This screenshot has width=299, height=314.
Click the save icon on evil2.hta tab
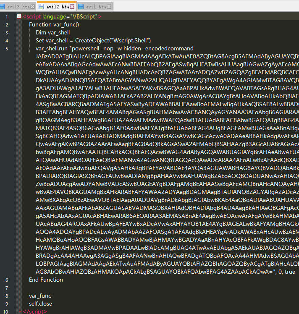click(x=41, y=7)
